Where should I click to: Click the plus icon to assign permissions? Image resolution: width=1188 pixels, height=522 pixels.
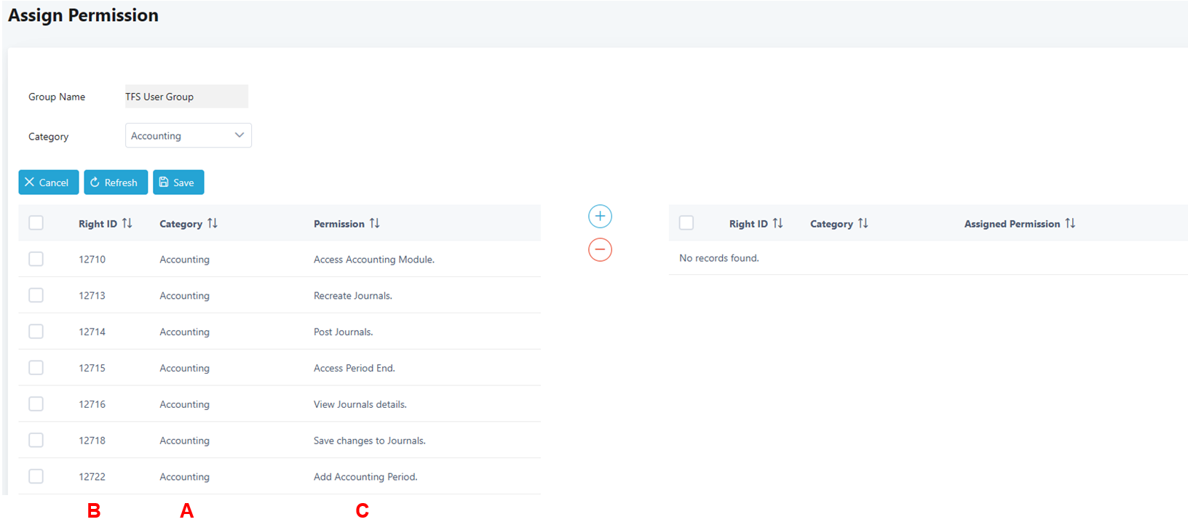coord(600,216)
